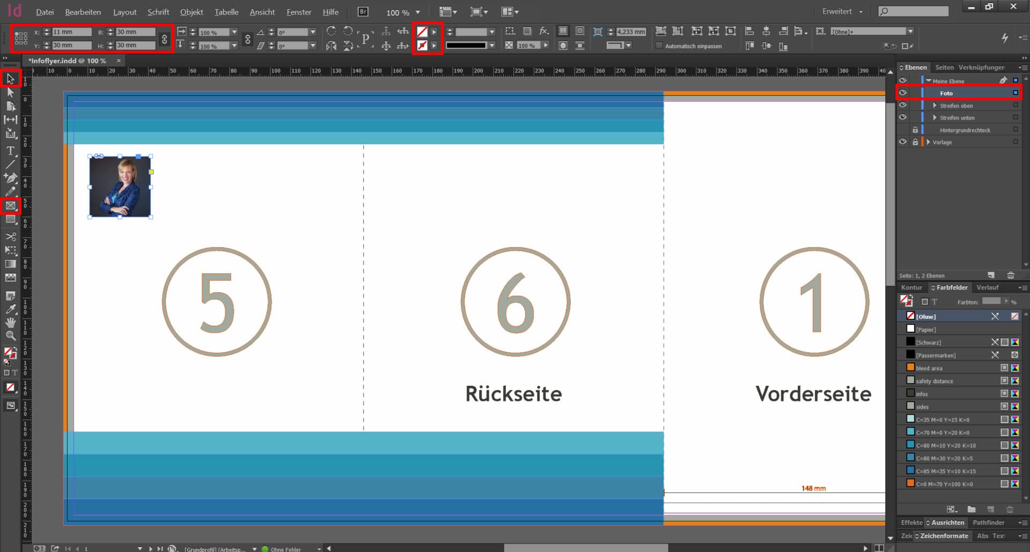This screenshot has width=1030, height=552.
Task: Select the Hand tool
Action: coord(10,323)
